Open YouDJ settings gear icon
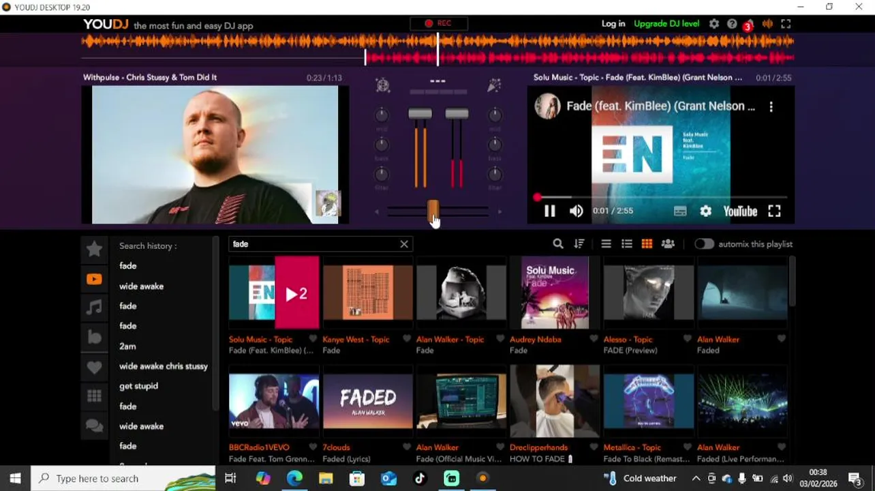Image resolution: width=875 pixels, height=491 pixels. coord(713,24)
